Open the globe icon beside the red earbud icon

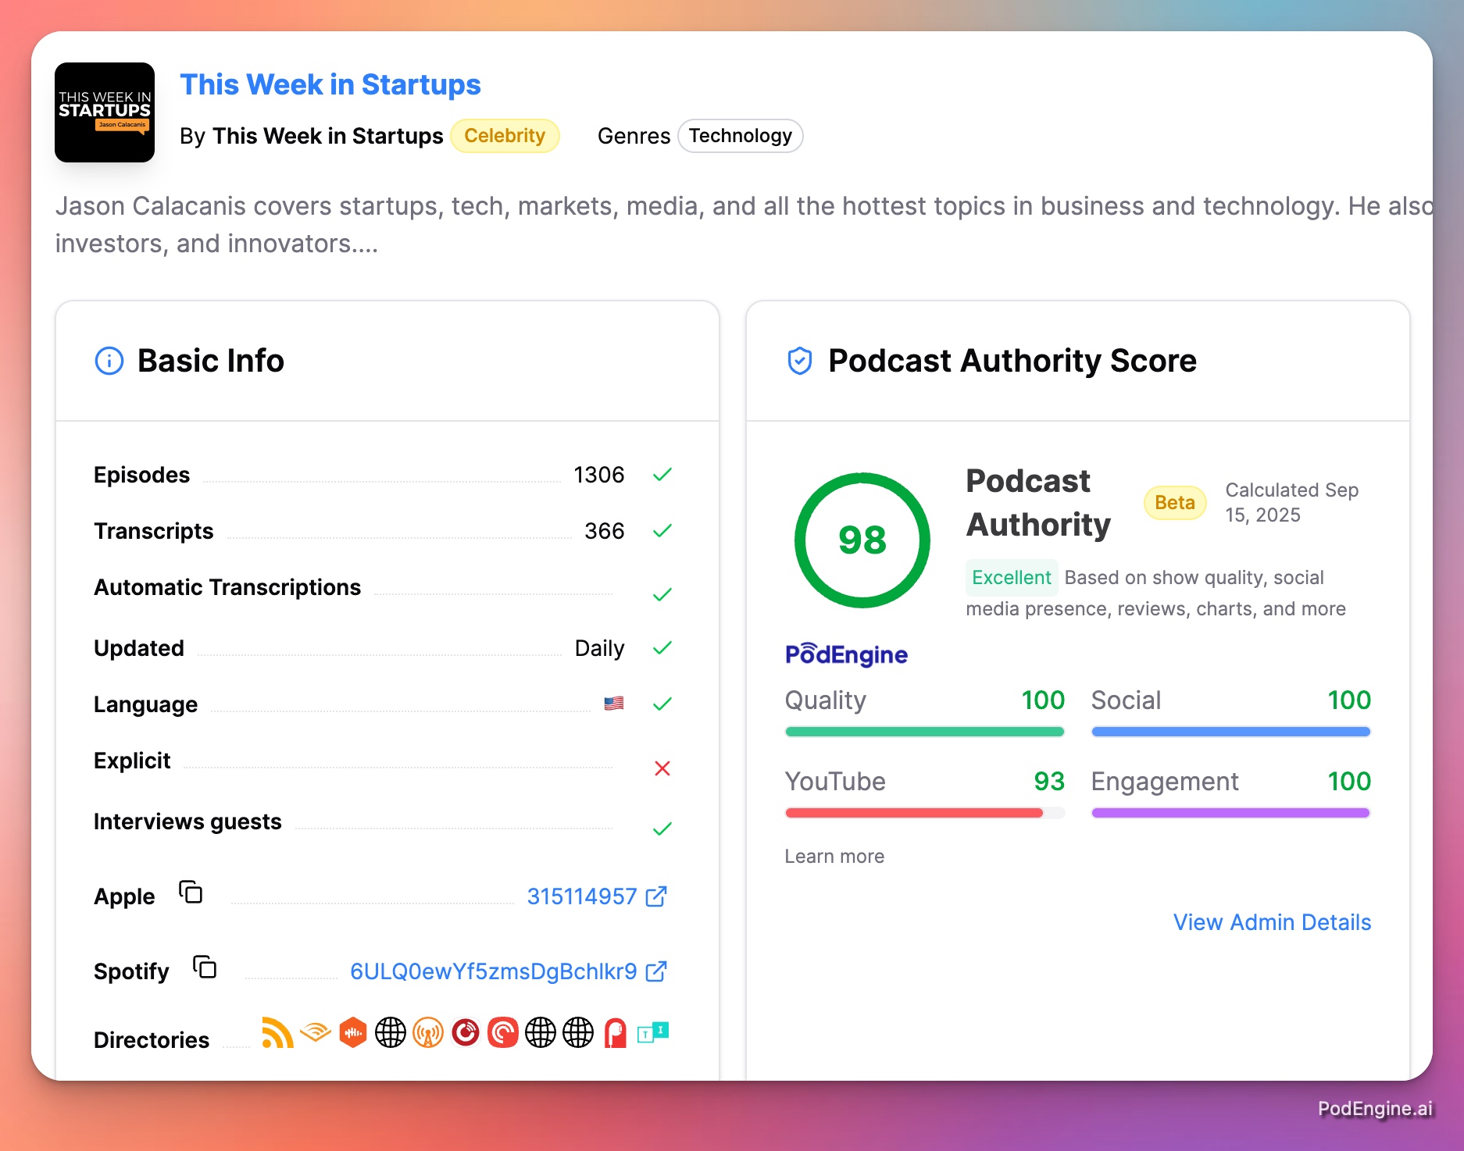coord(578,1033)
